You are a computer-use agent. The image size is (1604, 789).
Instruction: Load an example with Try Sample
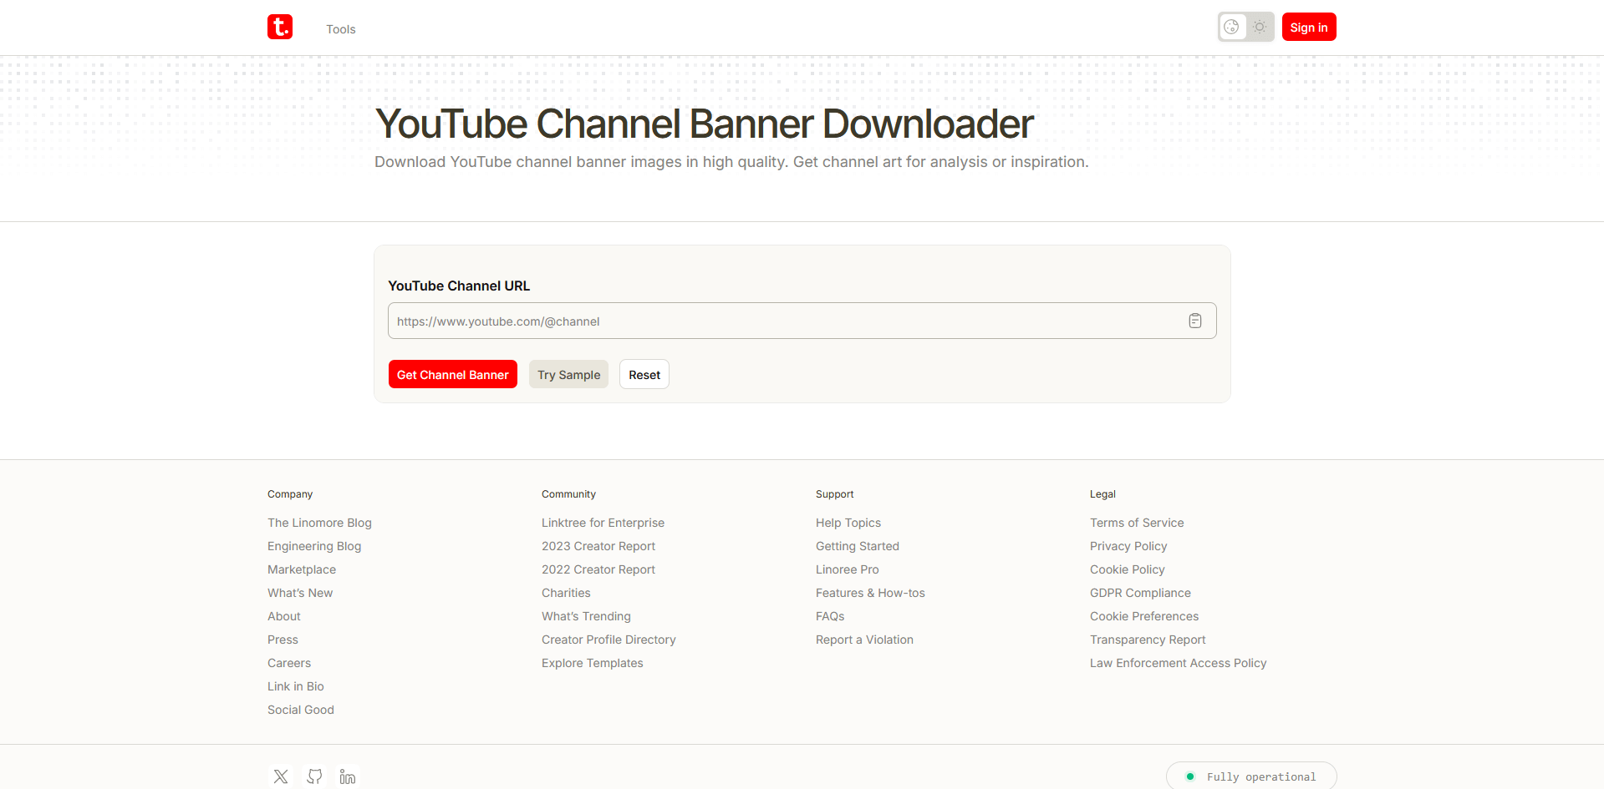pos(568,375)
